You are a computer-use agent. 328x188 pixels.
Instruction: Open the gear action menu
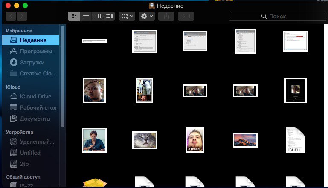[147, 16]
